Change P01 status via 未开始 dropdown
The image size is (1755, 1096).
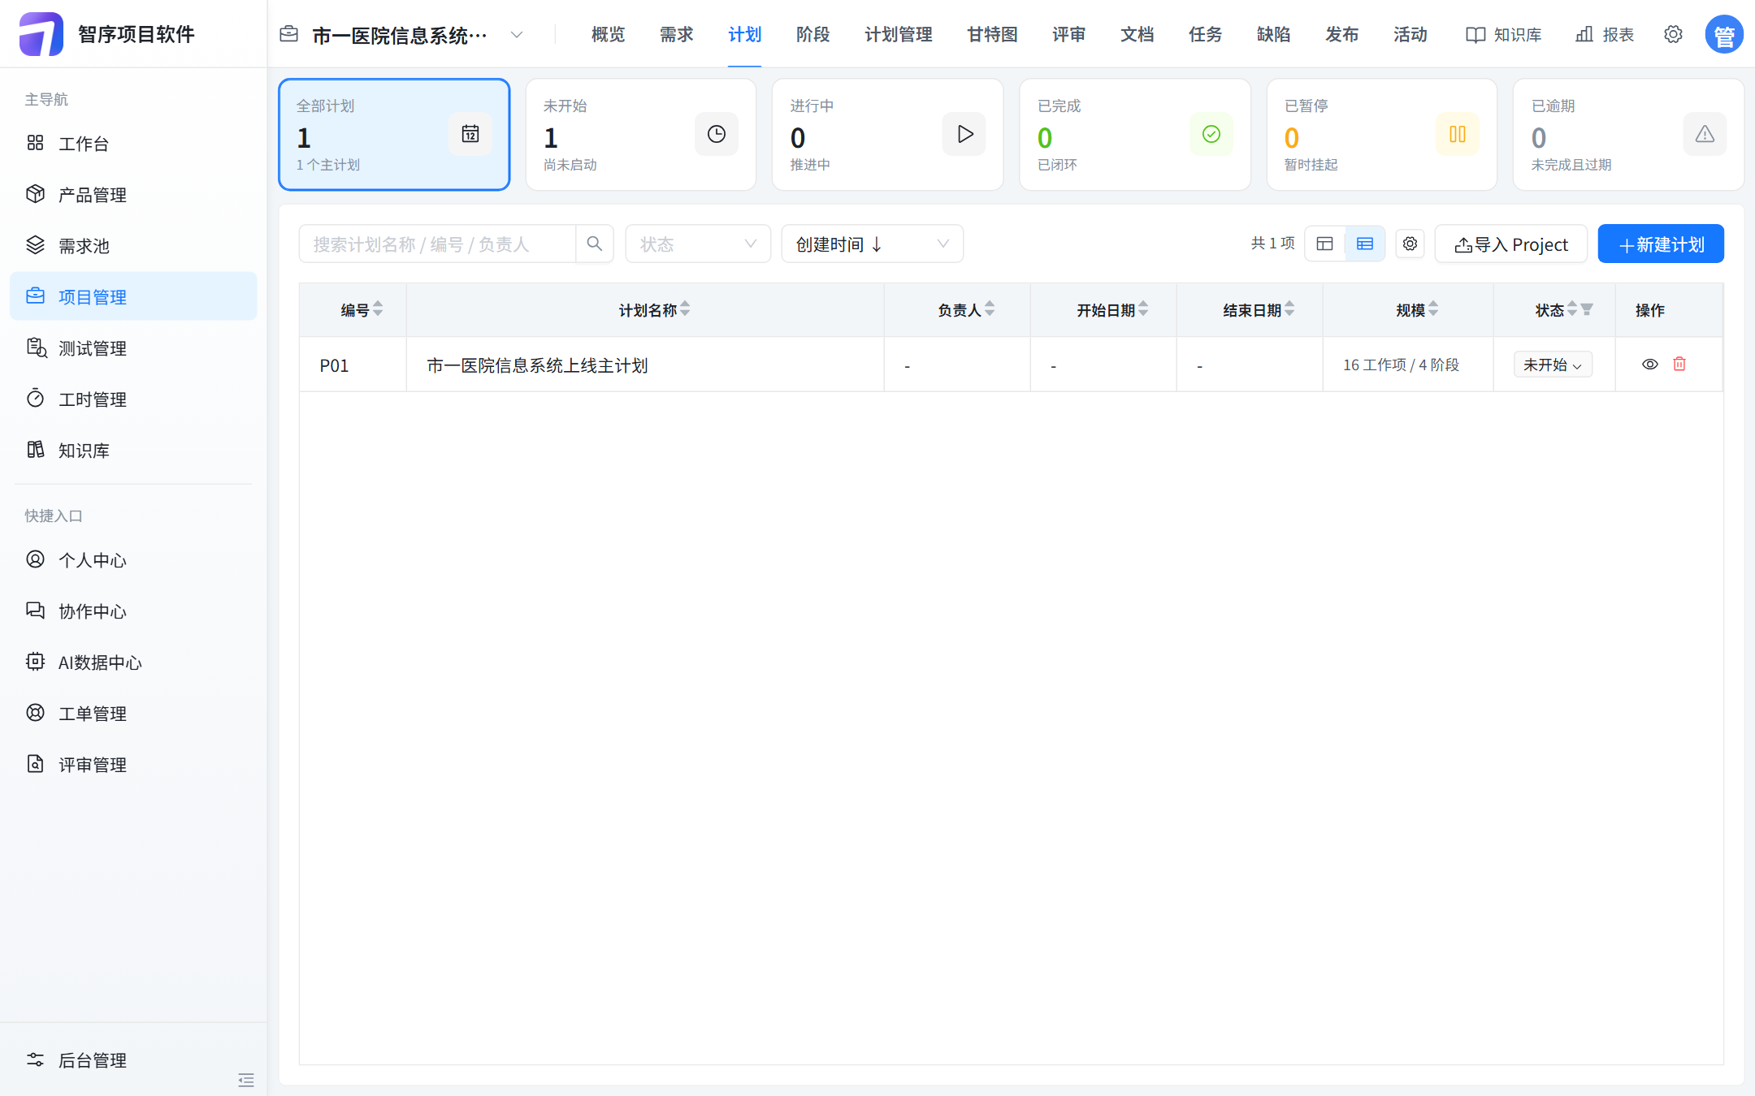point(1553,365)
